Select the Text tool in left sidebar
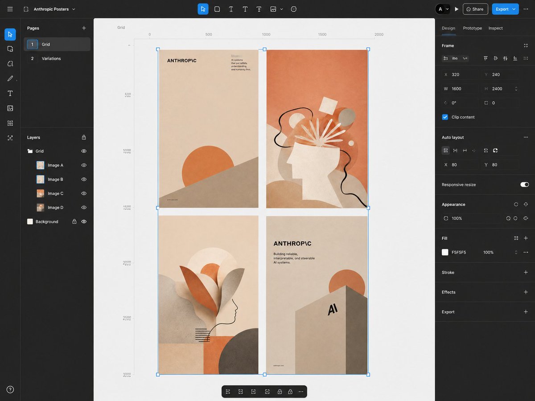Viewport: 535px width, 401px height. (x=10, y=93)
